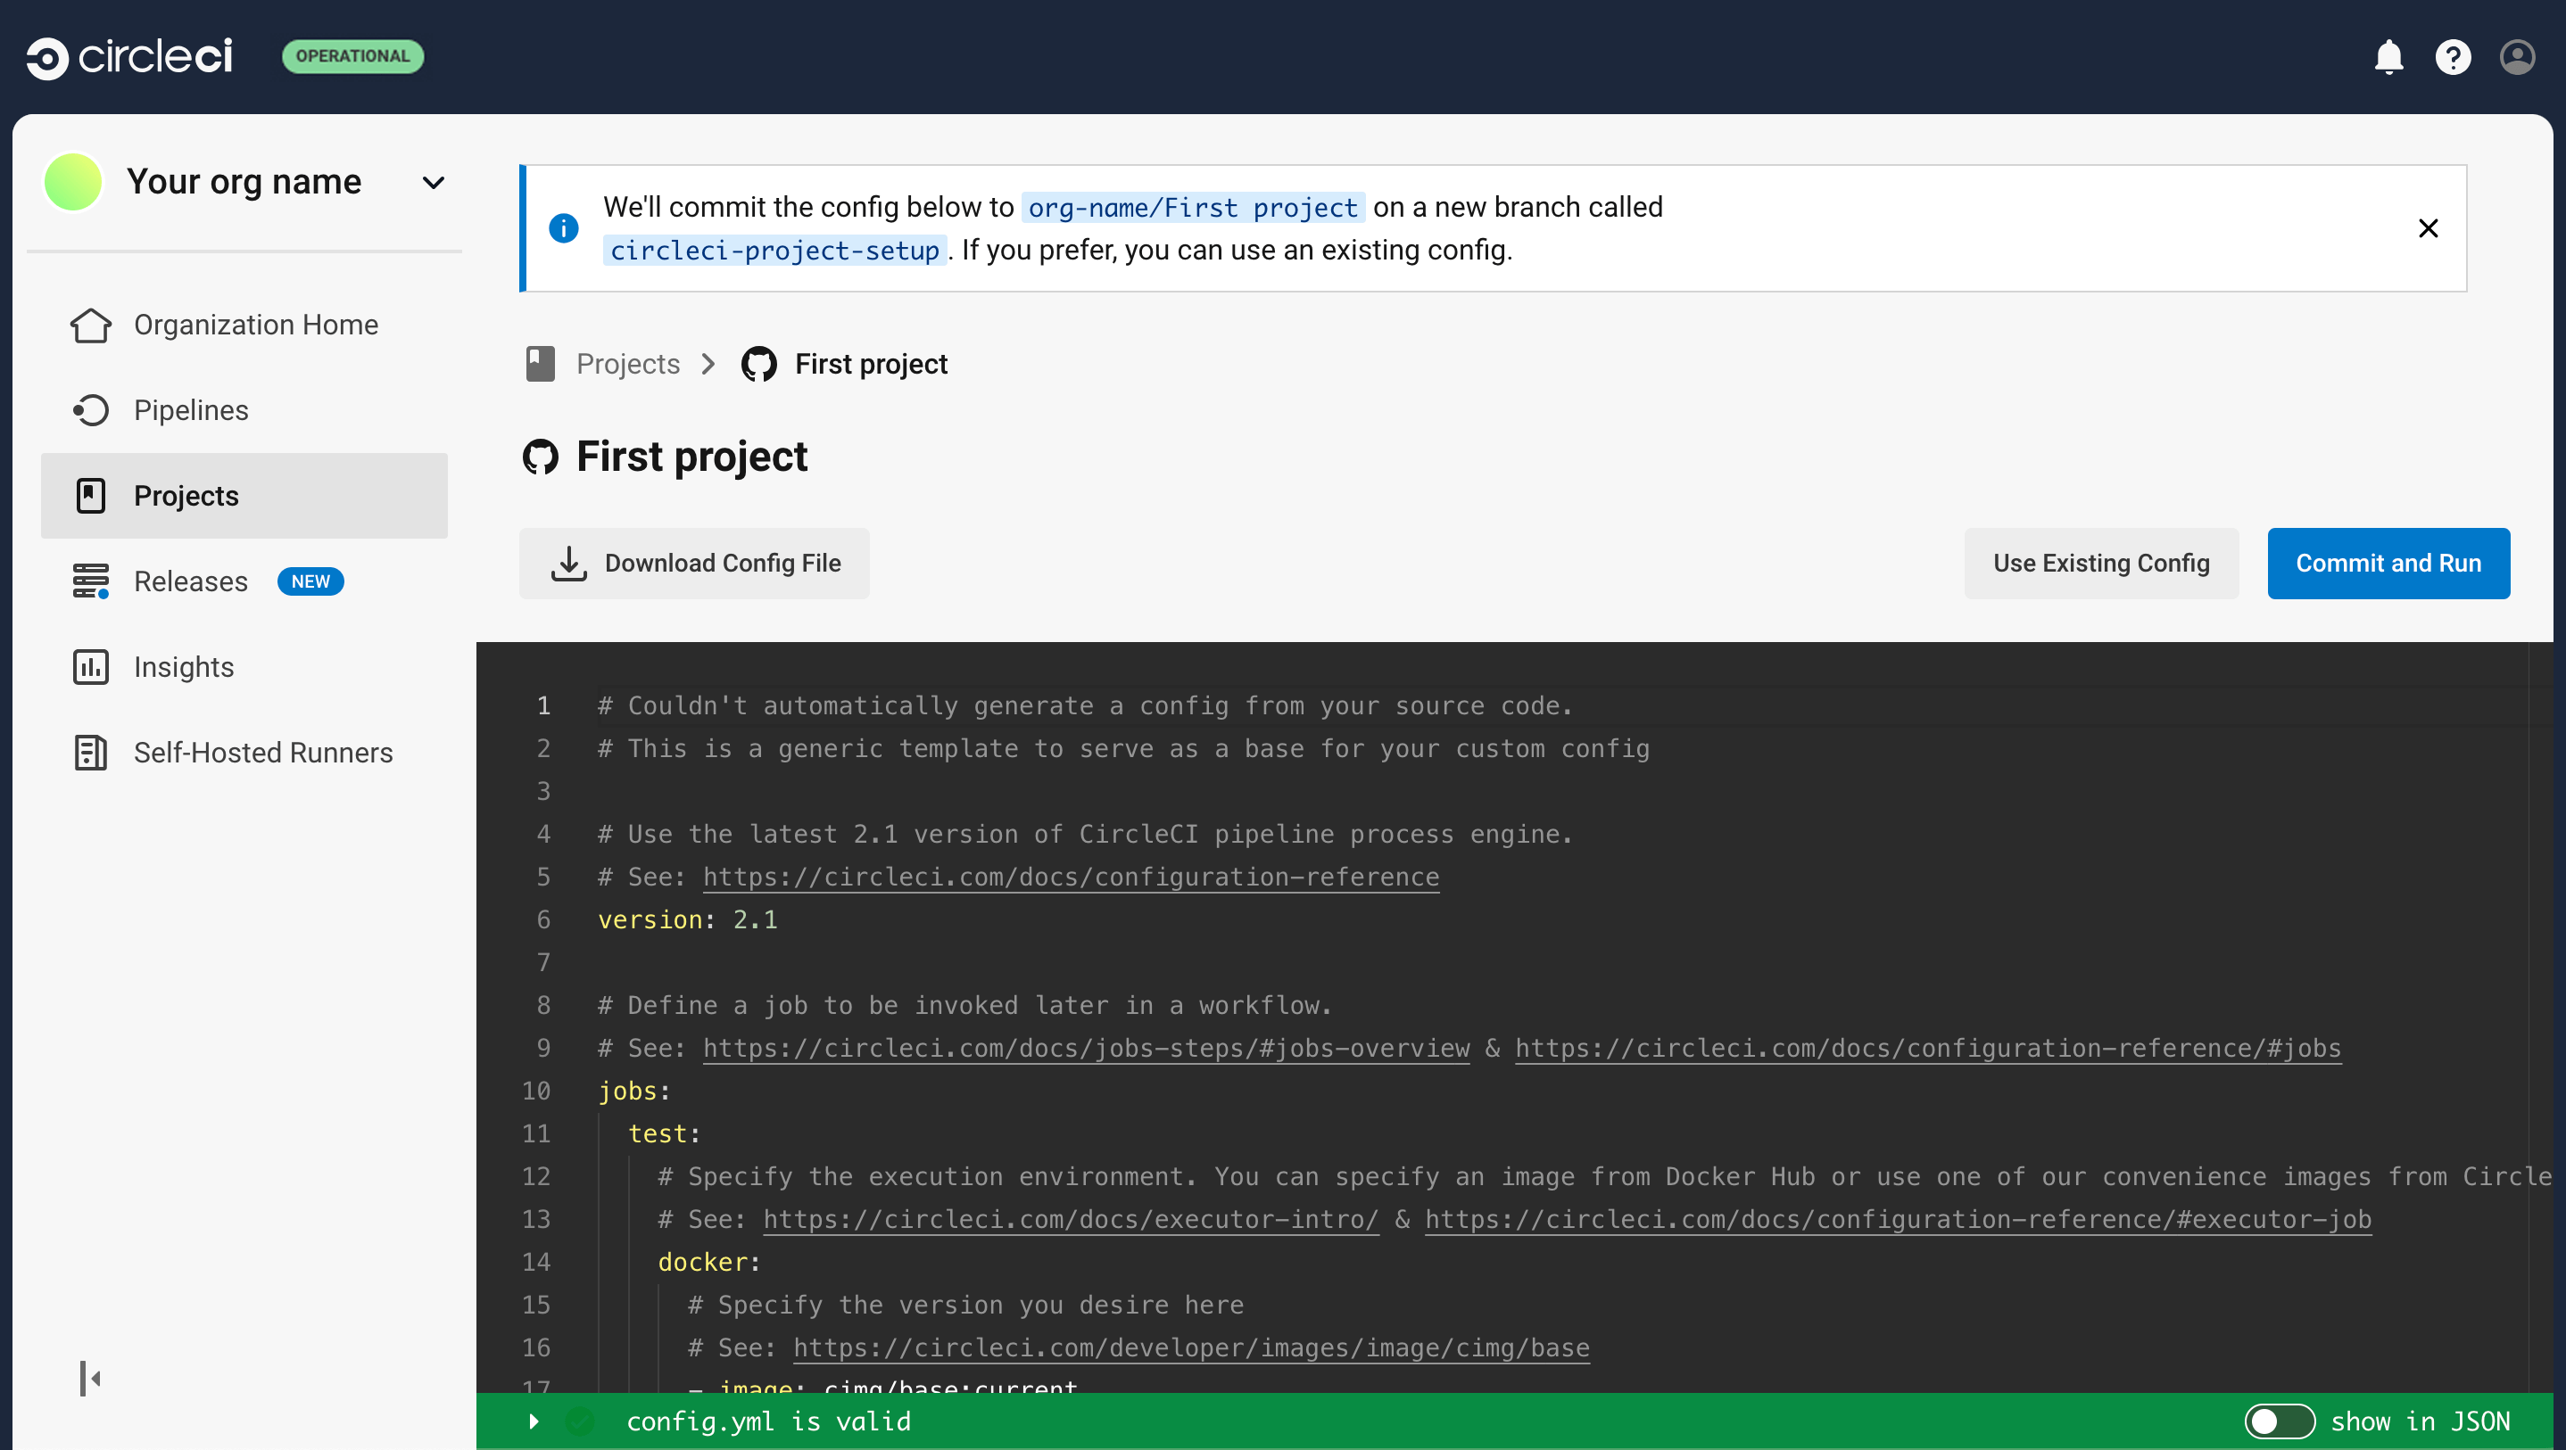This screenshot has height=1450, width=2566.
Task: Open the configuration-reference/#jobs link
Action: tap(1927, 1049)
